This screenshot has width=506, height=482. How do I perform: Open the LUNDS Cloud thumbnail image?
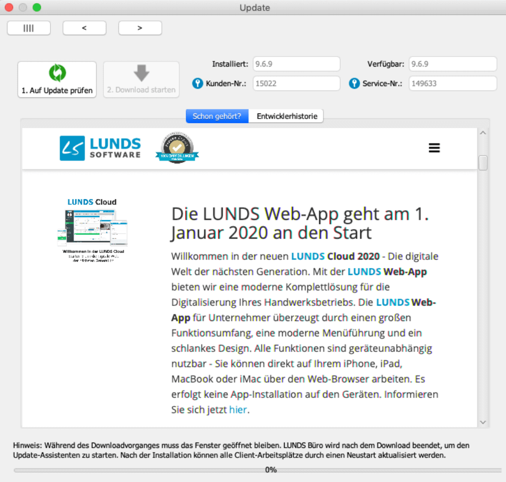92,230
